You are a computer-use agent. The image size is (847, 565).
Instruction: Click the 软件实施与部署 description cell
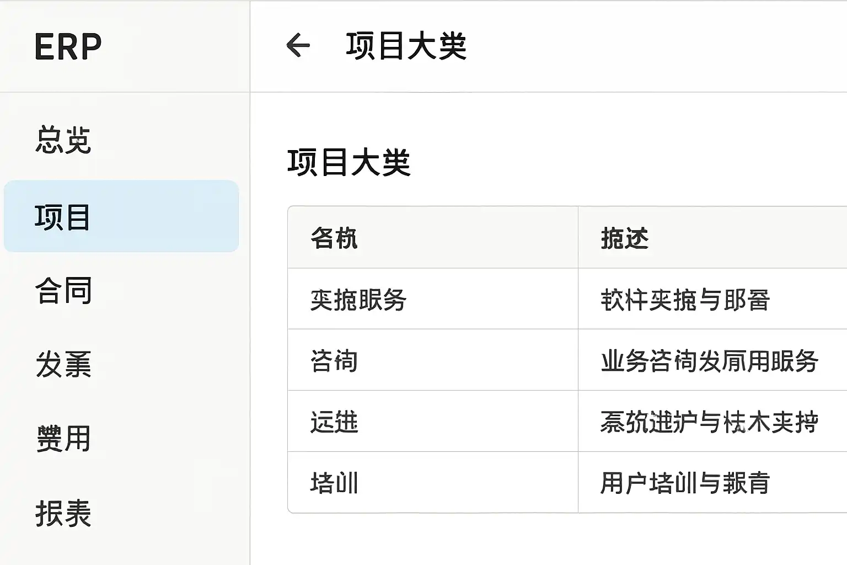point(685,300)
